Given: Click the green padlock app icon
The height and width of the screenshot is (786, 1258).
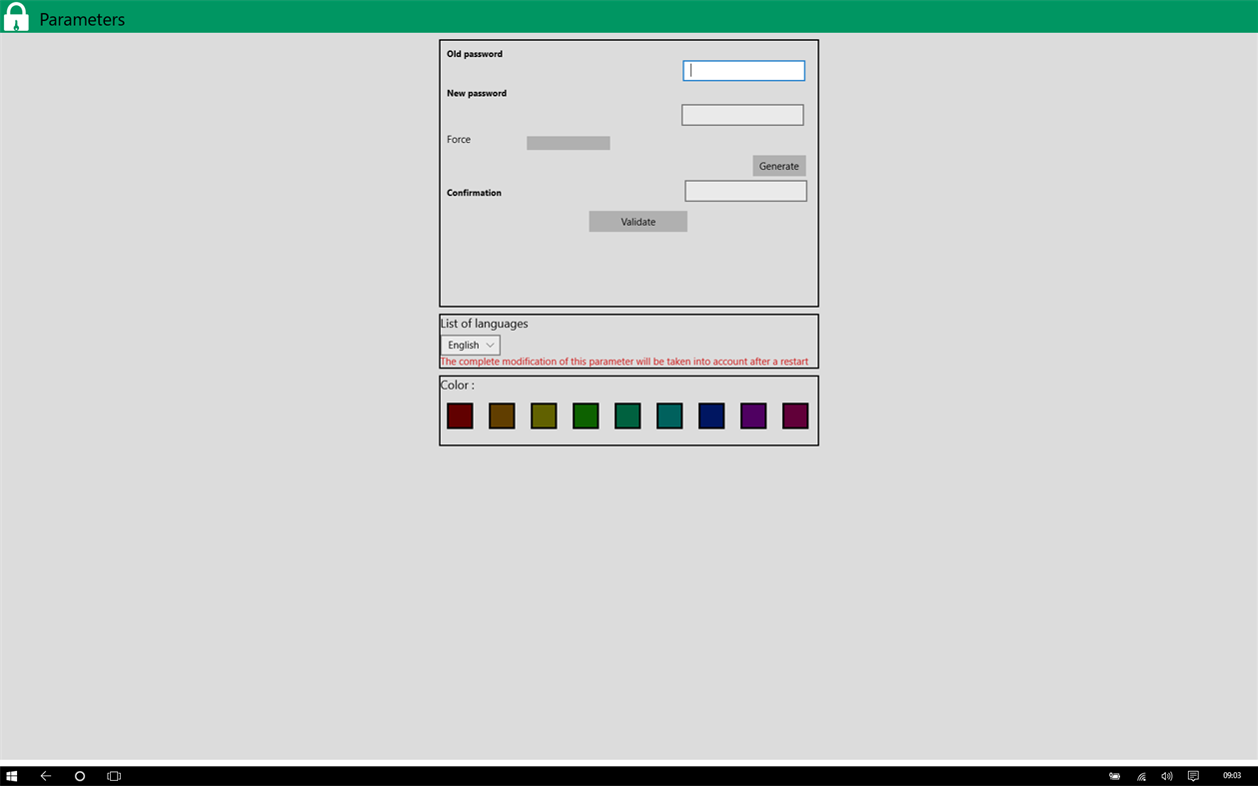Looking at the screenshot, I should 16,16.
